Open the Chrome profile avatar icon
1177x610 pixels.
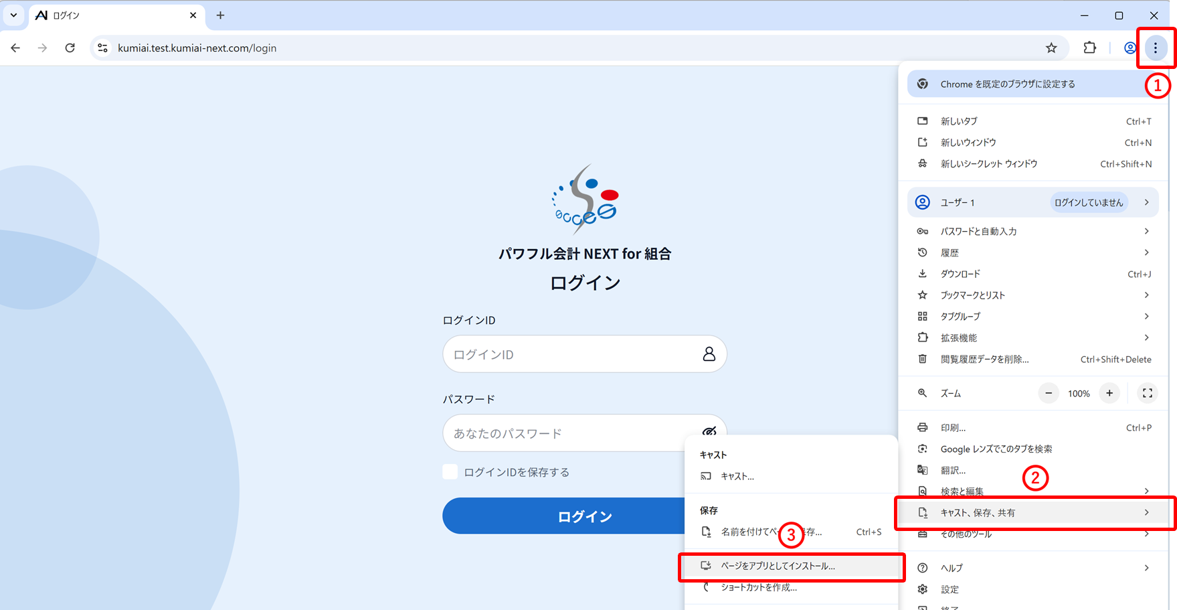point(1130,48)
